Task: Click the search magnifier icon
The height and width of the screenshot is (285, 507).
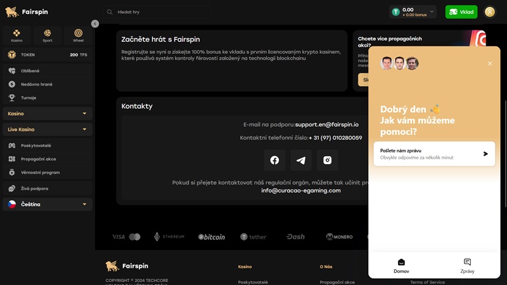Action: (110, 12)
